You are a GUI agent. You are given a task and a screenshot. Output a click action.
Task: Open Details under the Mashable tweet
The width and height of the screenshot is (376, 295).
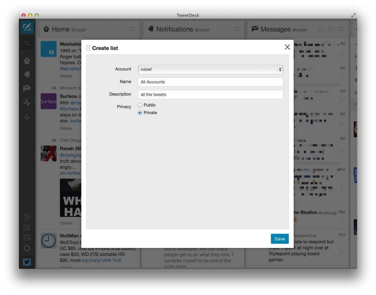pos(66,76)
